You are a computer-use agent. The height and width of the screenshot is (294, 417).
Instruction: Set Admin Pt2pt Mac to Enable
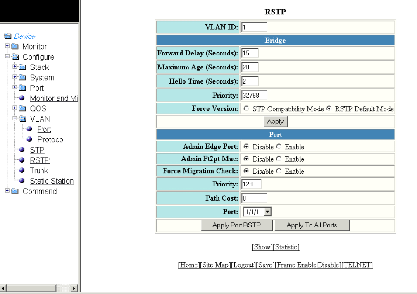[279, 159]
